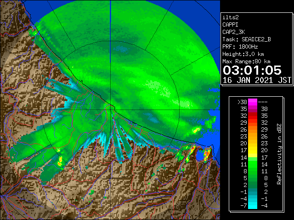Viewport: 294px width, 220px height.
Task: Select the 03:01:05 timestamp
Action: [252, 70]
